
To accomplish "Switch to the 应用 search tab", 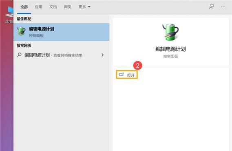I will (x=38, y=7).
